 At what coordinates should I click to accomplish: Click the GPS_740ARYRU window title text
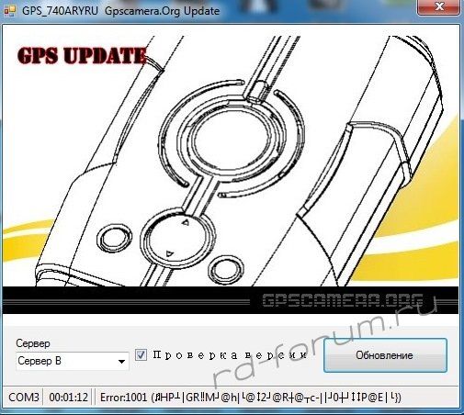[60, 11]
